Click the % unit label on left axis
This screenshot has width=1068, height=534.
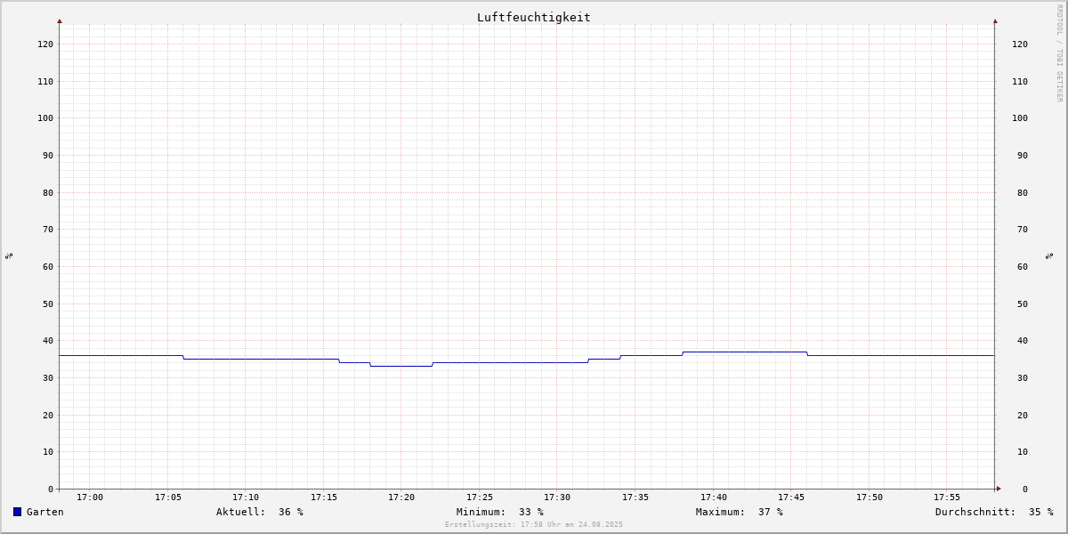coord(9,255)
